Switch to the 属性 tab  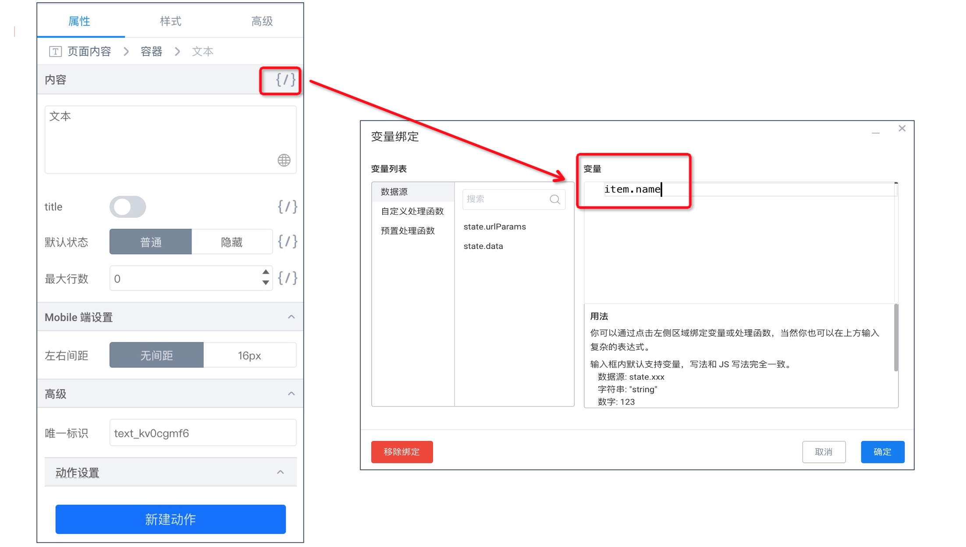click(79, 21)
